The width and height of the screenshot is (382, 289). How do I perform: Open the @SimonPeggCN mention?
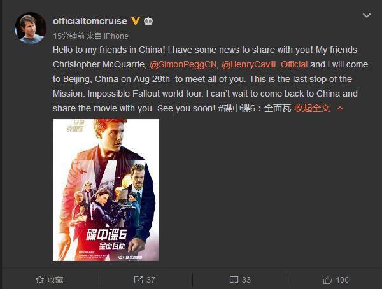tap(183, 64)
